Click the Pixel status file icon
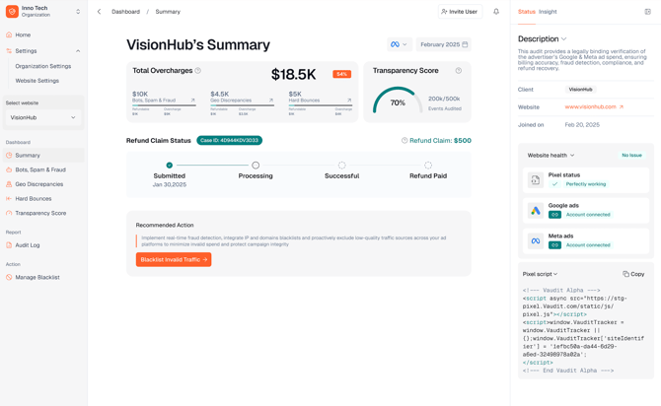The width and height of the screenshot is (661, 406). 536,179
